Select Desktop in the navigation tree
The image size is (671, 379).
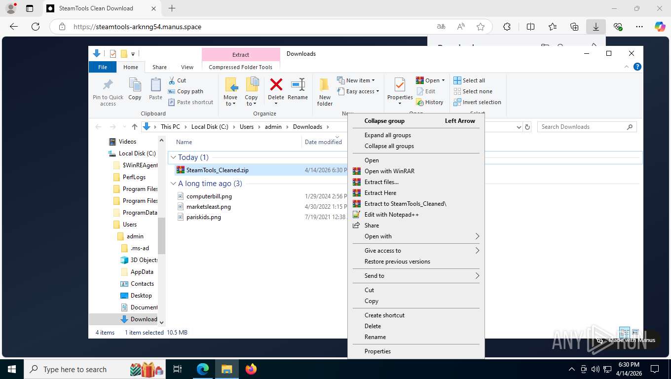(x=141, y=296)
